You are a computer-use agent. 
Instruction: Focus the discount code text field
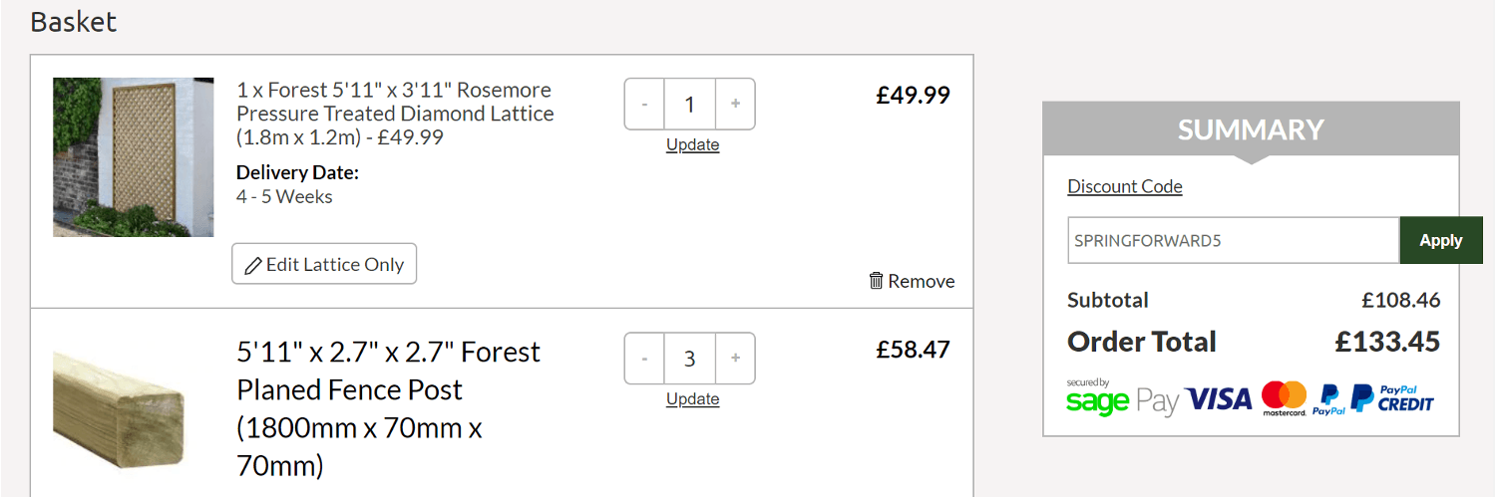[x=1233, y=240]
